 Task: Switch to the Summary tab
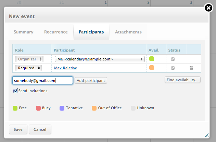23,32
